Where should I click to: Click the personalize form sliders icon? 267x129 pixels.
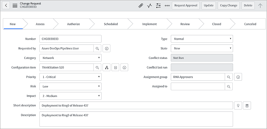[x=158, y=6]
